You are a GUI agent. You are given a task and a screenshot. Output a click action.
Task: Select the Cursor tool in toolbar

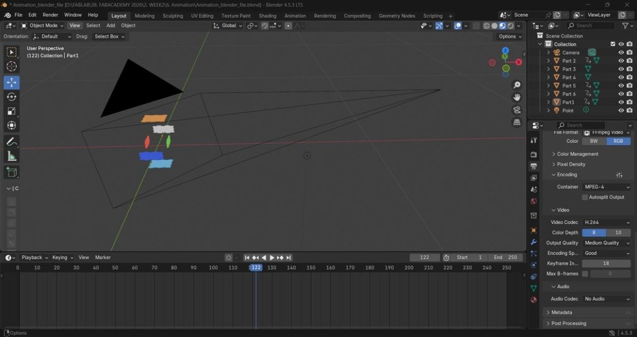12,67
